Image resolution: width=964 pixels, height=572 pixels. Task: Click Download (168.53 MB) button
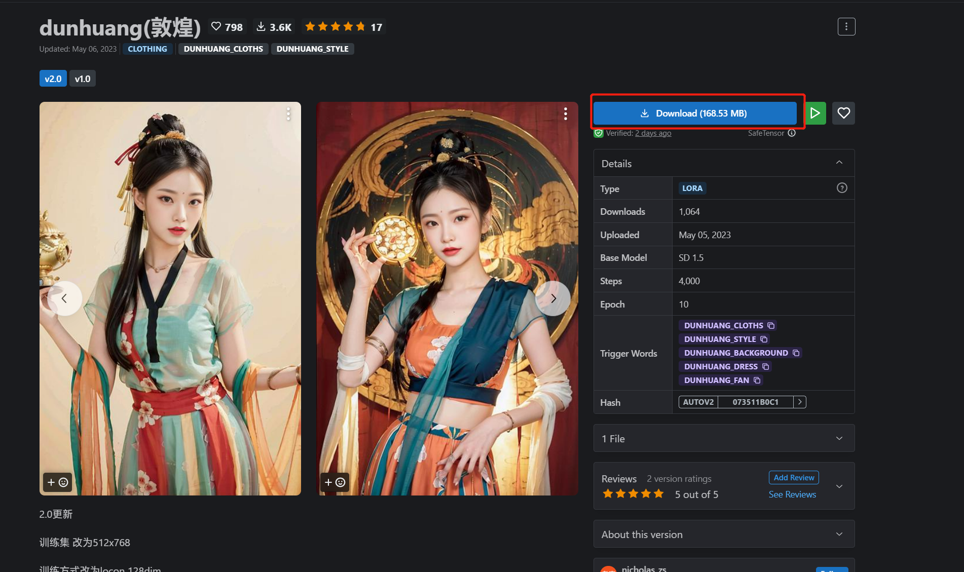point(694,113)
